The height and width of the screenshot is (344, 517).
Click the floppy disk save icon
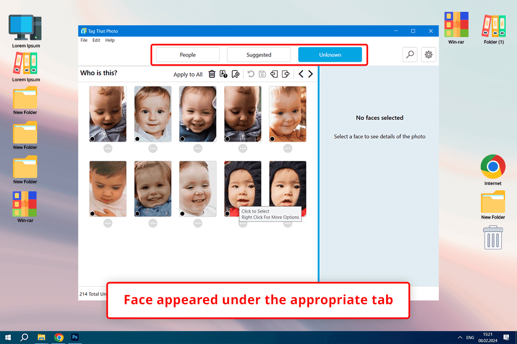click(262, 74)
